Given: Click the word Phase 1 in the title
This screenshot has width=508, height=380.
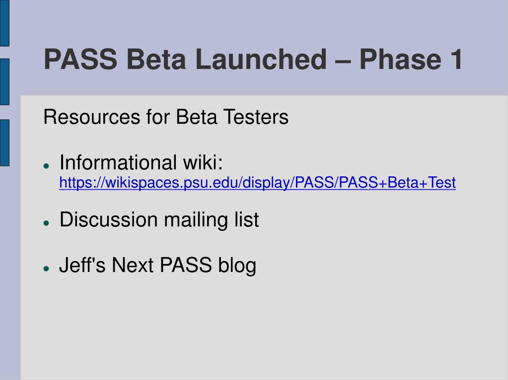Looking at the screenshot, I should click(411, 59).
